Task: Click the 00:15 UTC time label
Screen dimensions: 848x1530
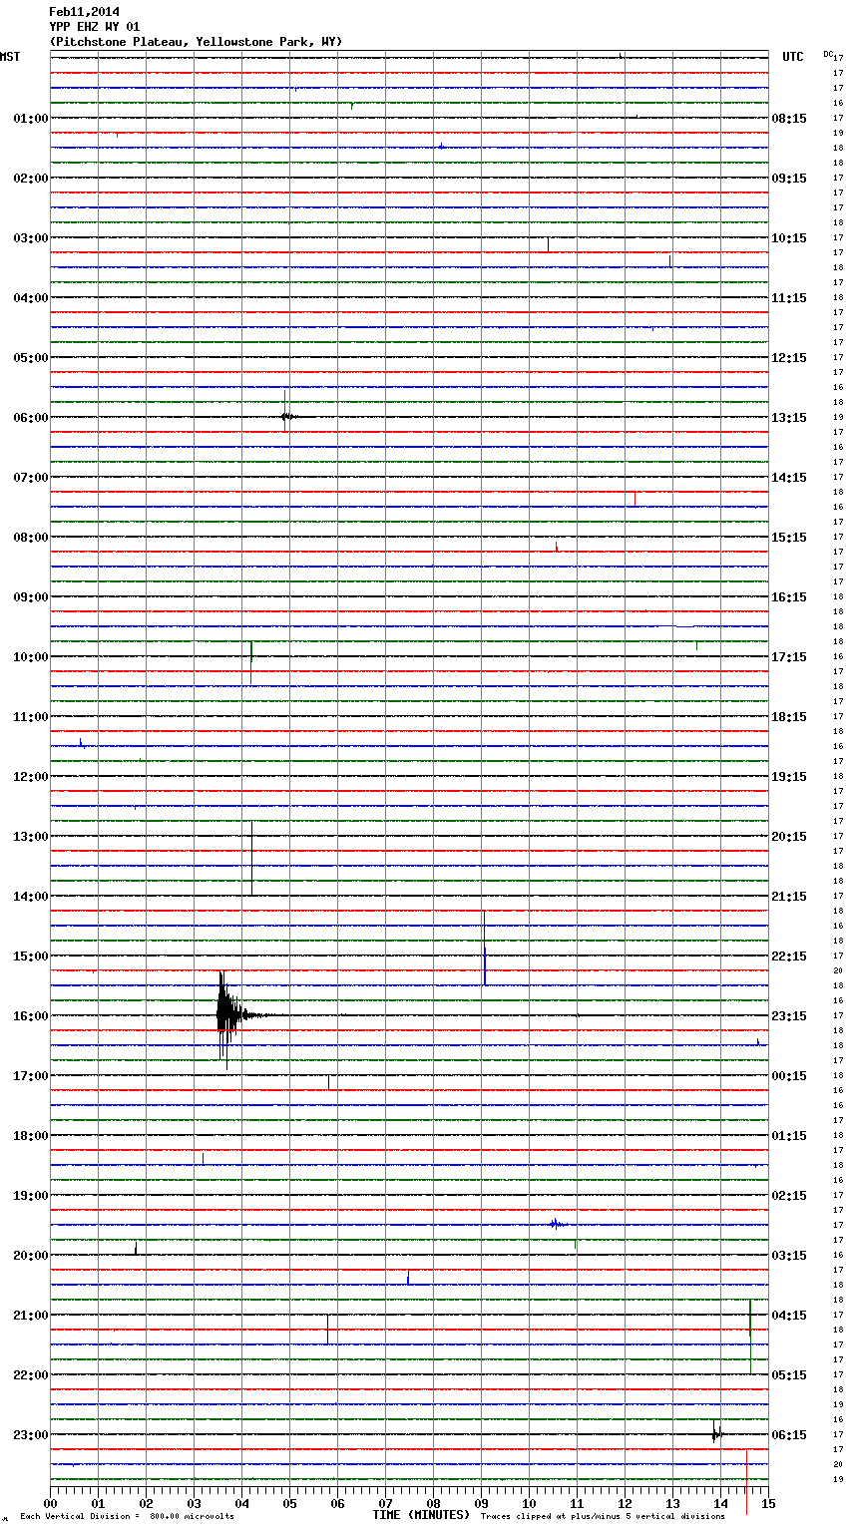Action: pyautogui.click(x=789, y=1076)
